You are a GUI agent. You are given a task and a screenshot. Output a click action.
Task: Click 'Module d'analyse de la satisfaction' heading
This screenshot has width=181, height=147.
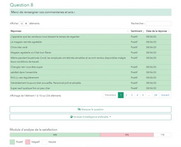pyautogui.click(x=33, y=130)
